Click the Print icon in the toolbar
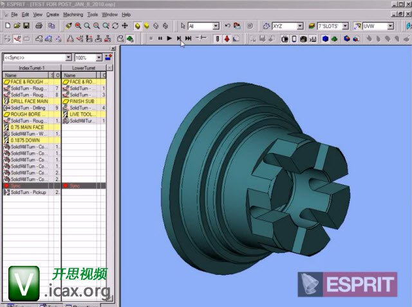Viewport: 412px width, 307px height. point(39,26)
